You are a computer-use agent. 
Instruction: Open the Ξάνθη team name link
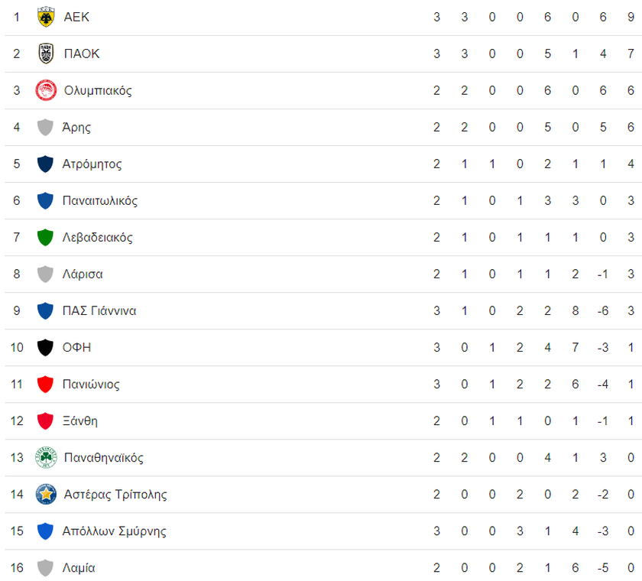(79, 421)
